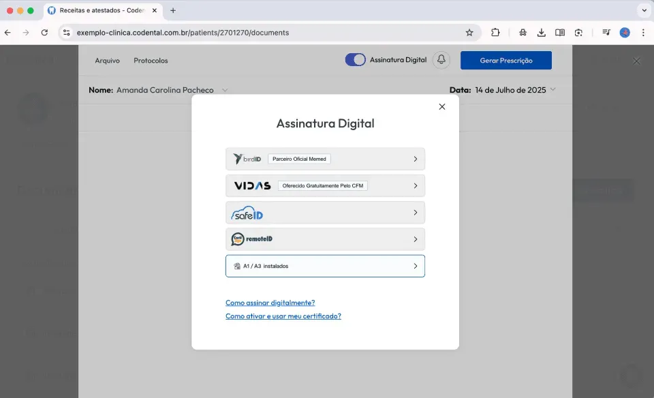
Task: Choose the birdID signature provider
Action: pos(325,159)
